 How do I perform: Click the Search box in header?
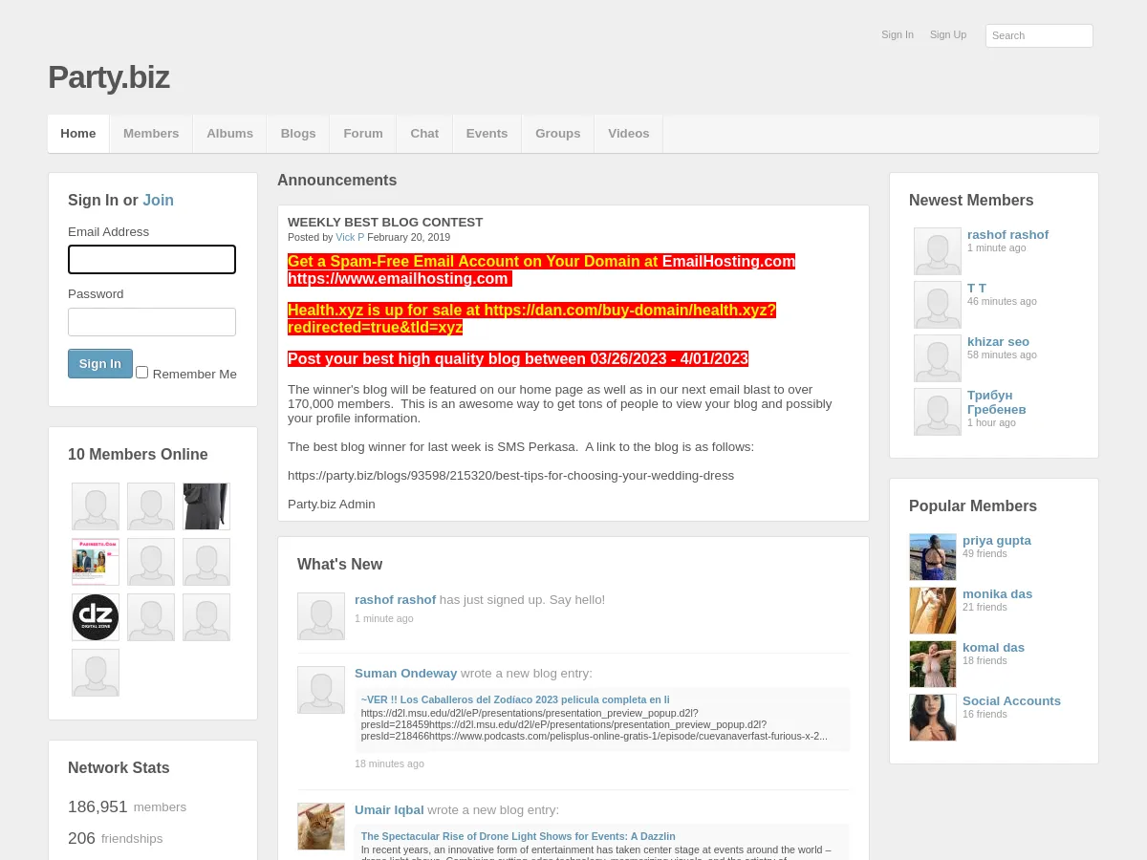(x=1039, y=35)
